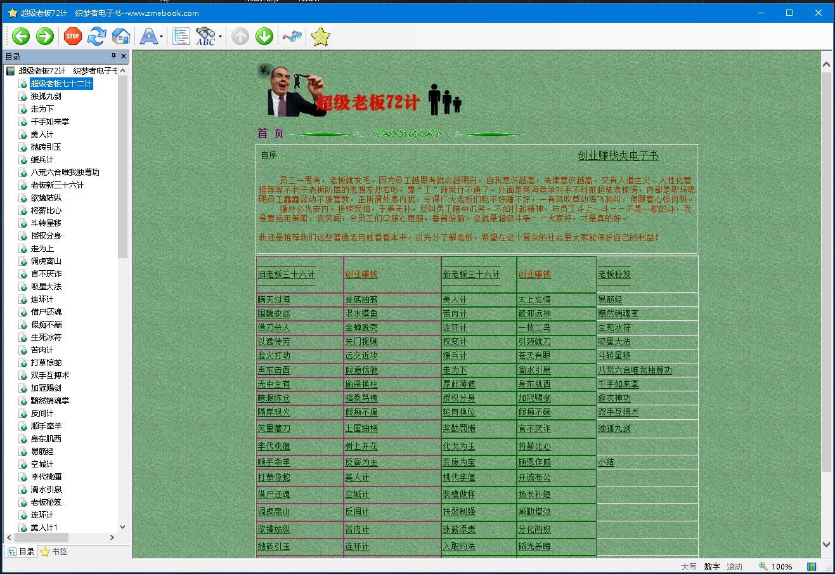Open the 老板秘笈 heading link on the page
This screenshot has height=574, width=835.
tap(614, 275)
